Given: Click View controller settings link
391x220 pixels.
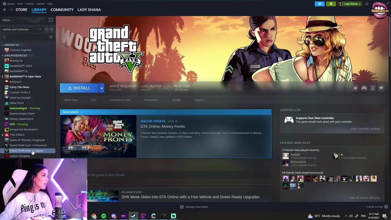Looking at the screenshot, I should [x=365, y=129].
